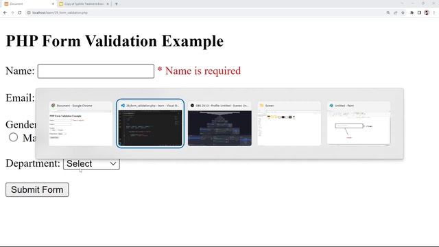Switch to the Document tab
439x247 pixels.
[x=28, y=4]
